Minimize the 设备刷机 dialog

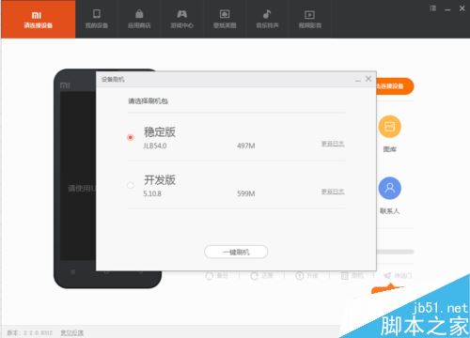[x=358, y=80]
